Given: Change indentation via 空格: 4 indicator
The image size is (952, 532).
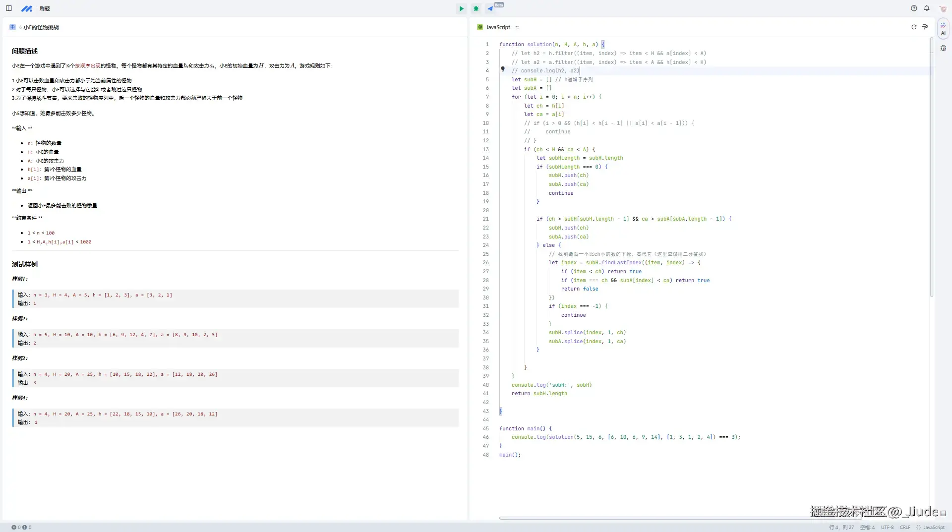Looking at the screenshot, I should point(867,527).
